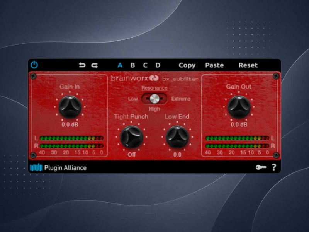Click the Gain Out 0.0 dB value

(x=239, y=125)
